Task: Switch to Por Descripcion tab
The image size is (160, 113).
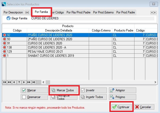Action: pyautogui.click(x=13, y=12)
